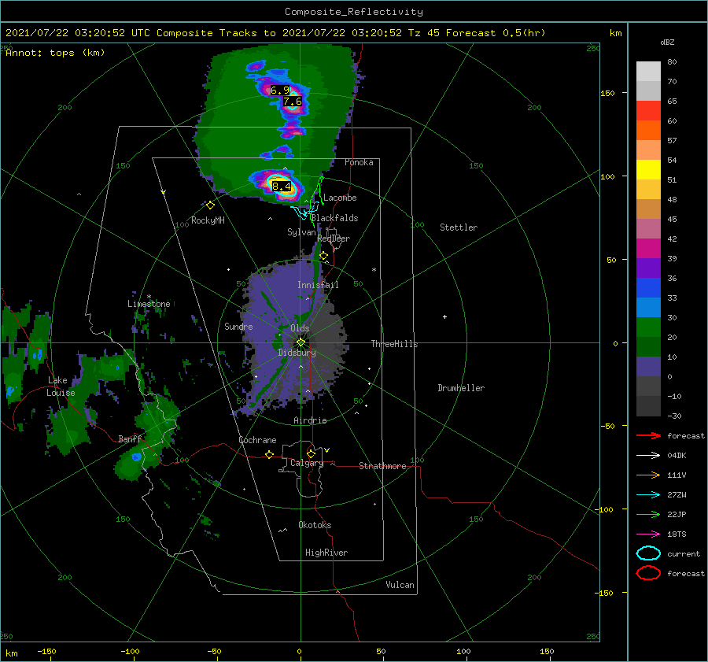Click the Calgary city label
Viewport: 708px width, 662px height.
307,463
